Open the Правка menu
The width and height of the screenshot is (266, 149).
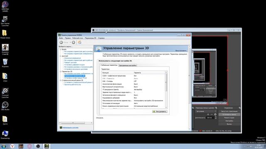pyautogui.click(x=68, y=38)
